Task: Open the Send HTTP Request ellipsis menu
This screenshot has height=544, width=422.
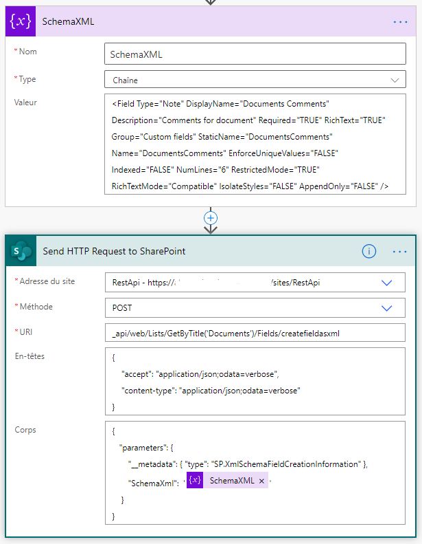Action: pos(399,252)
